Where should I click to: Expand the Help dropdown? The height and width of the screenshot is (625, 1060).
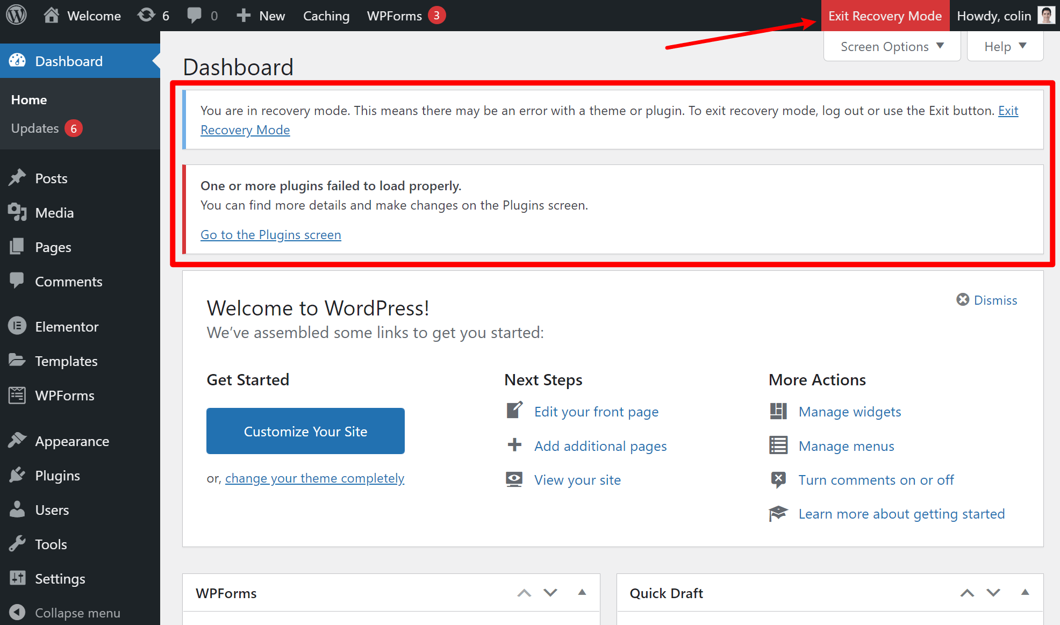tap(1005, 47)
